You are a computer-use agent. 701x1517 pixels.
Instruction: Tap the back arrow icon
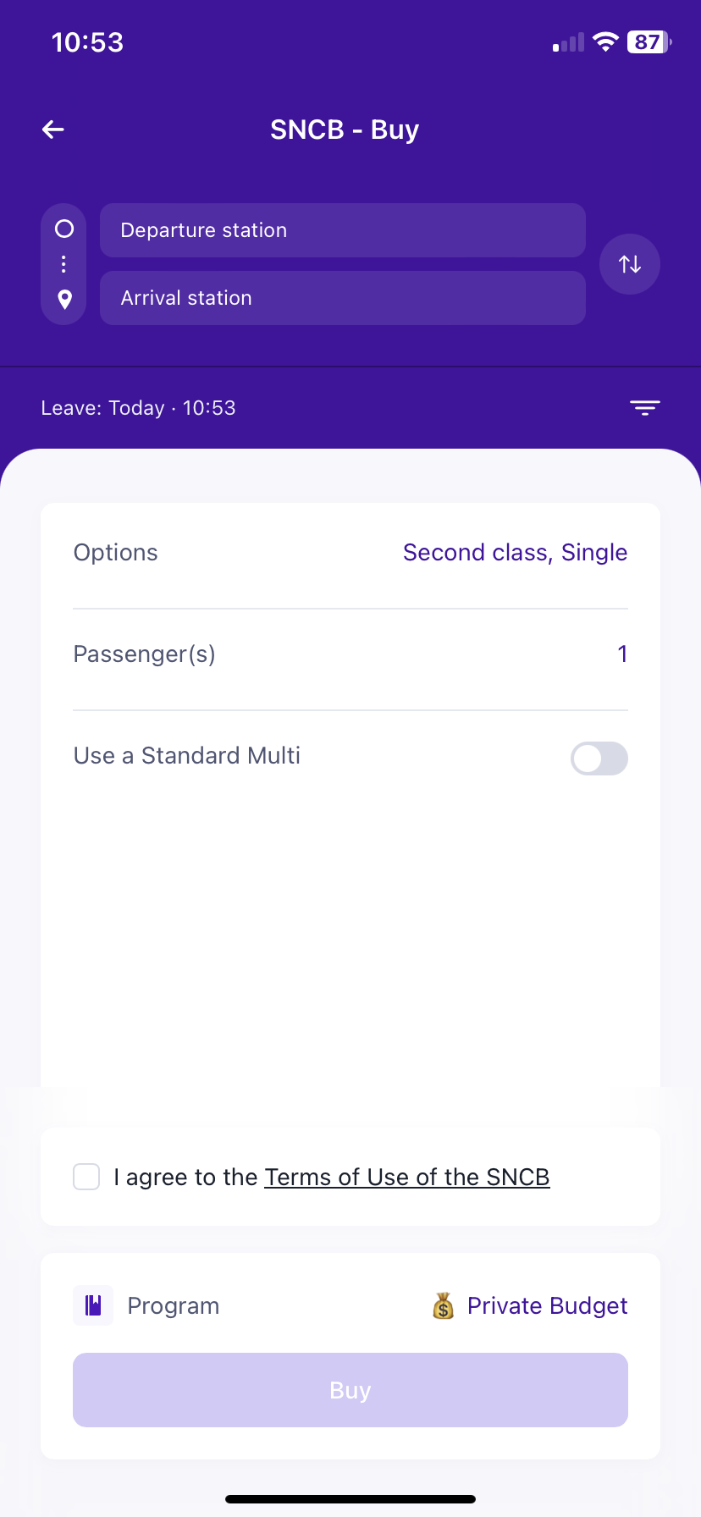53,130
